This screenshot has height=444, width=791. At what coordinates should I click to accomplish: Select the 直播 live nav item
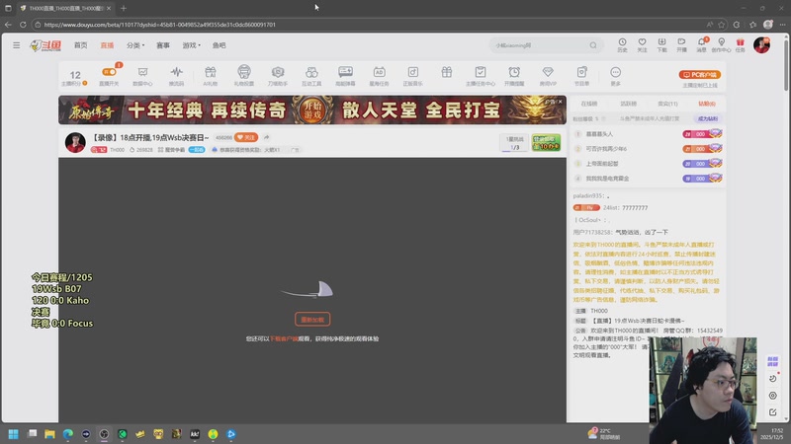[x=107, y=45]
